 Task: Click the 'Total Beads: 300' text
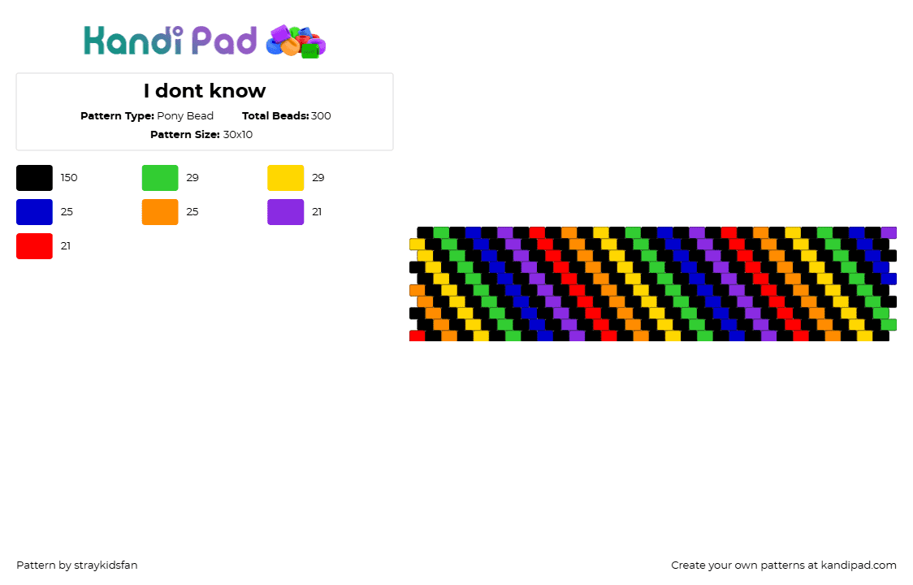287,116
